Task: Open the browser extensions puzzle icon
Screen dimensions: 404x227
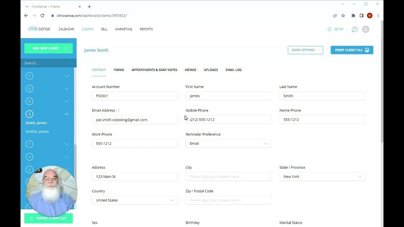Action: coord(353,16)
